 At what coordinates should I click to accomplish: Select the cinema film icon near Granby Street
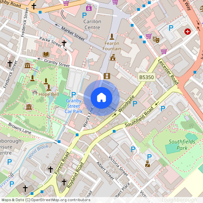pos(107,76)
